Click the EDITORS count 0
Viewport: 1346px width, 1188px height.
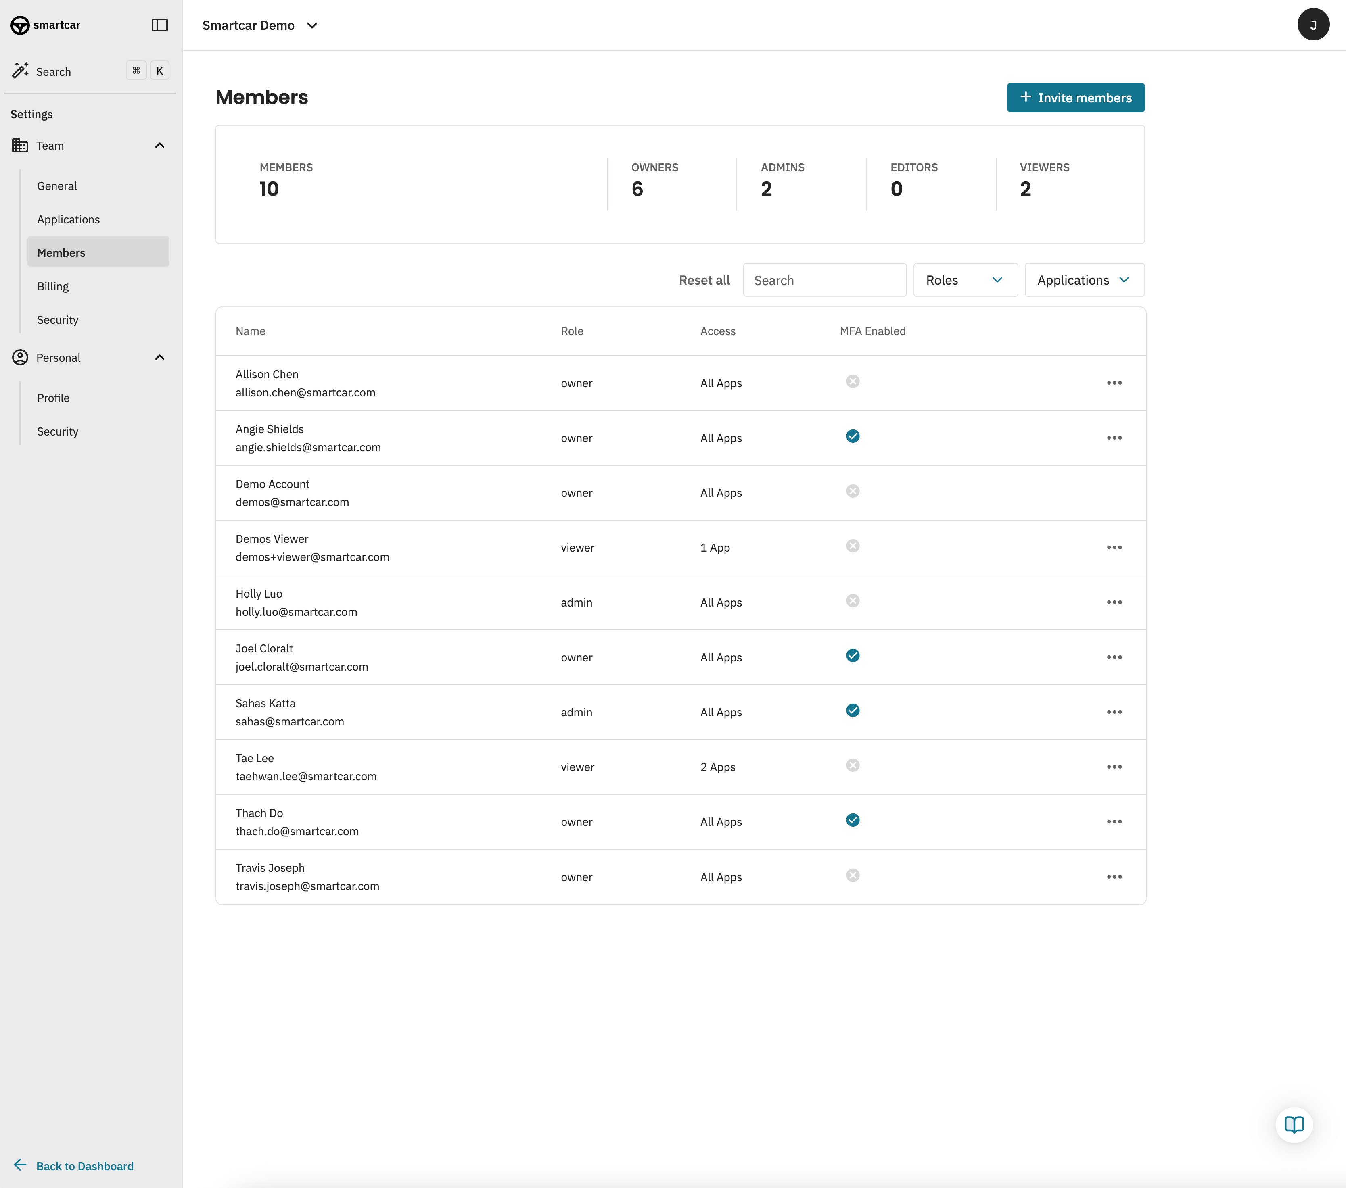[x=896, y=189]
